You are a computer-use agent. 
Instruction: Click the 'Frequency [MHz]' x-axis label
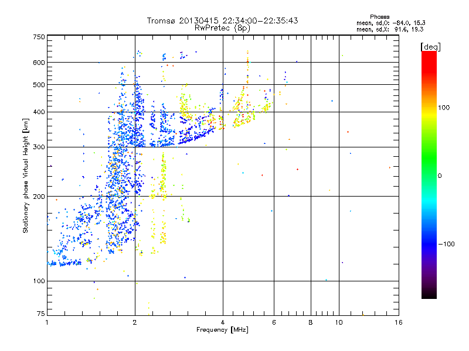point(222,330)
